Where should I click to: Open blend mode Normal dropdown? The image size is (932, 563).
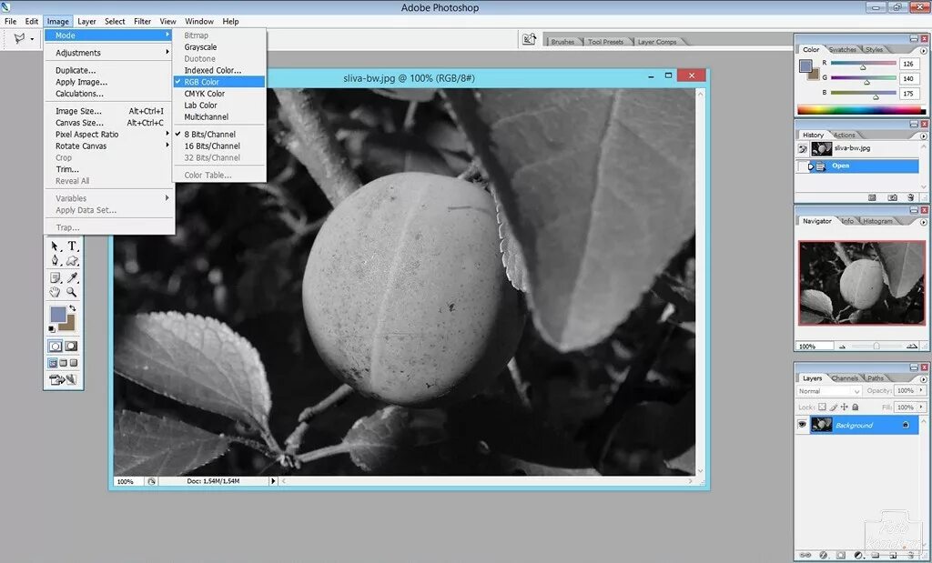[x=828, y=391]
